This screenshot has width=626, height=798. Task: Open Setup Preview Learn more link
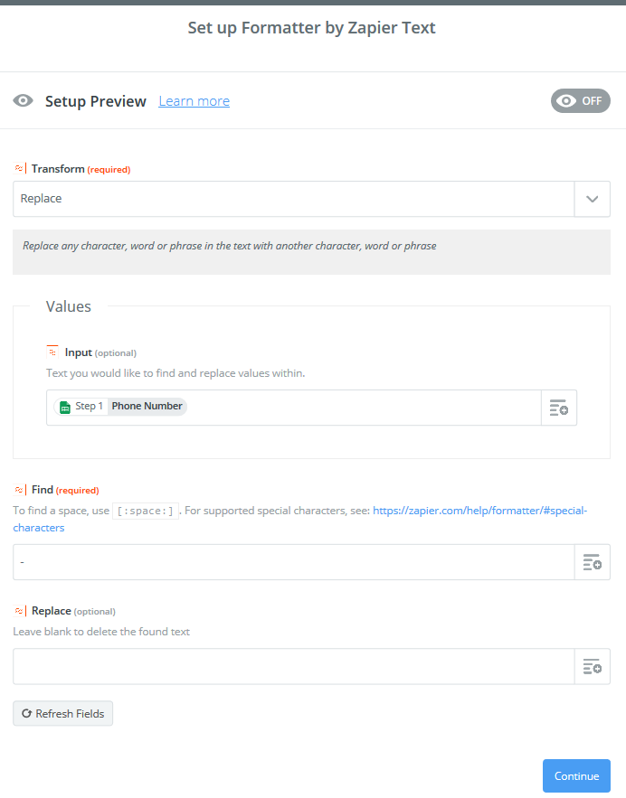194,101
